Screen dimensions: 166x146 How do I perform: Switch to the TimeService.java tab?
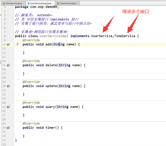pyautogui.click(x=68, y=3)
